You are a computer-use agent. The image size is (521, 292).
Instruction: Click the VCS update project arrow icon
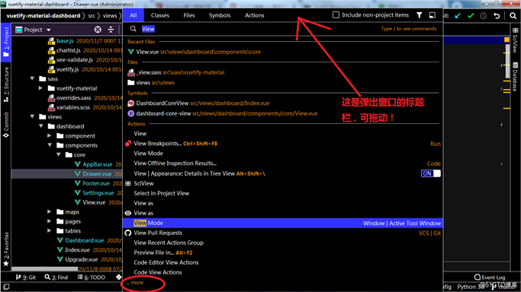click(x=458, y=15)
